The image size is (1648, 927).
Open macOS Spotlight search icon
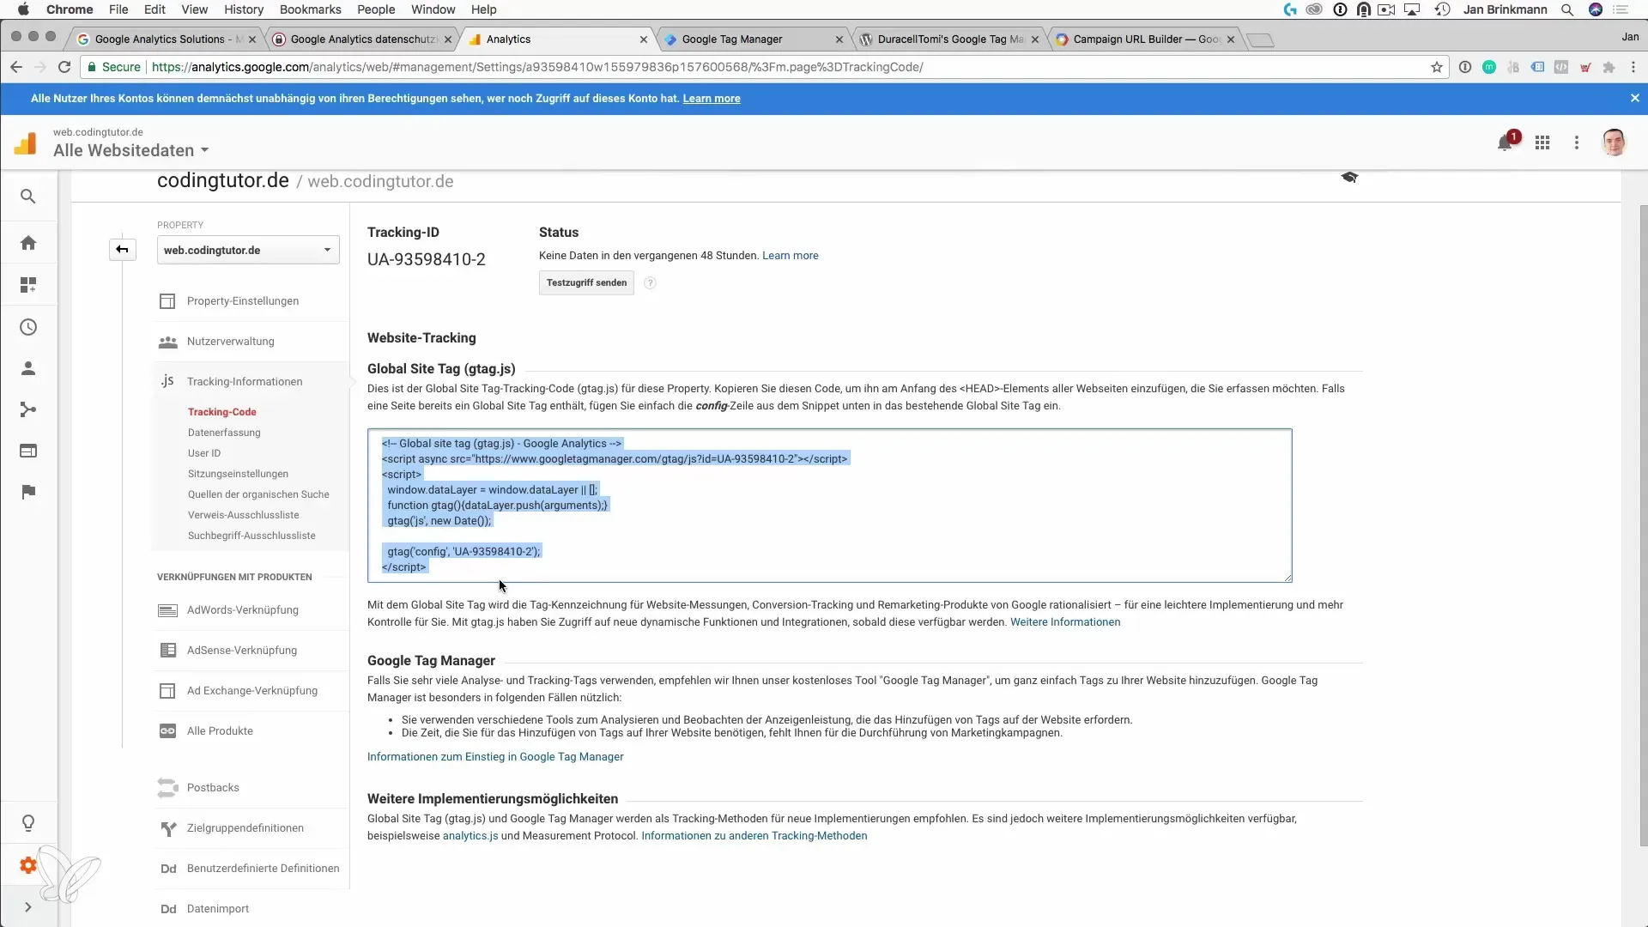click(x=1567, y=9)
